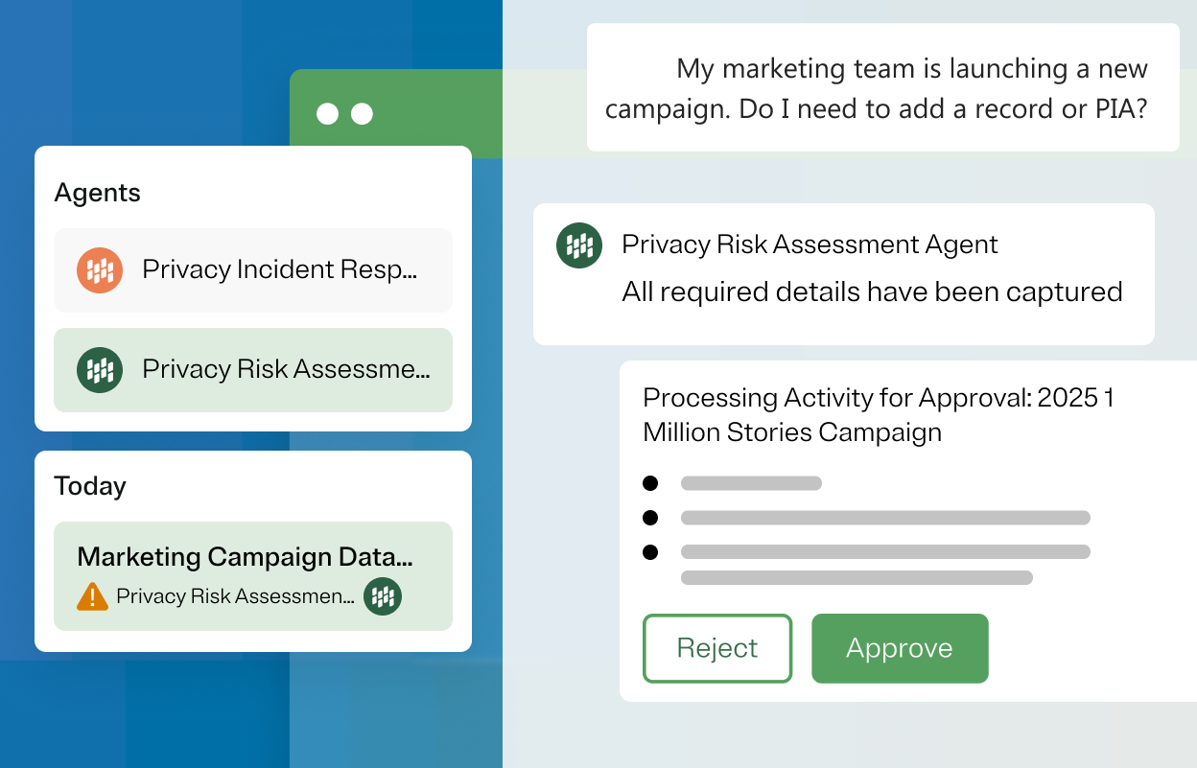Click the agent avatar in the chat reply
Image resolution: width=1197 pixels, height=768 pixels.
tap(579, 245)
